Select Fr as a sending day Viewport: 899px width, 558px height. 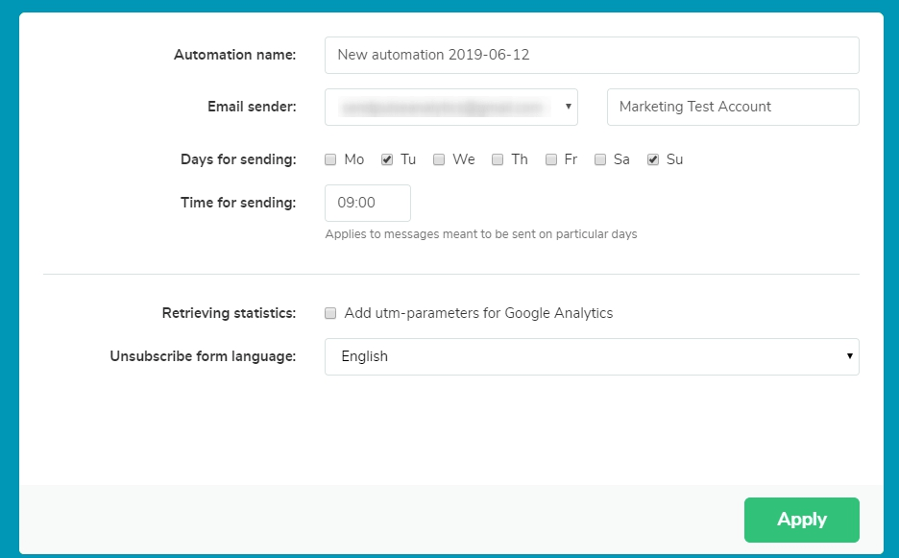[551, 160]
